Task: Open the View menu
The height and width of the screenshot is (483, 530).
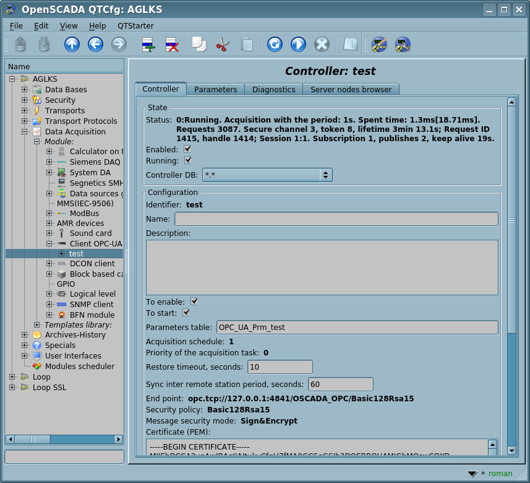Action: click(x=69, y=26)
